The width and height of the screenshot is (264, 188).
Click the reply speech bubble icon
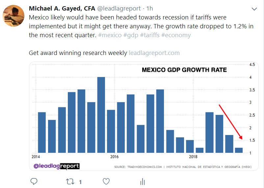coord(34,181)
